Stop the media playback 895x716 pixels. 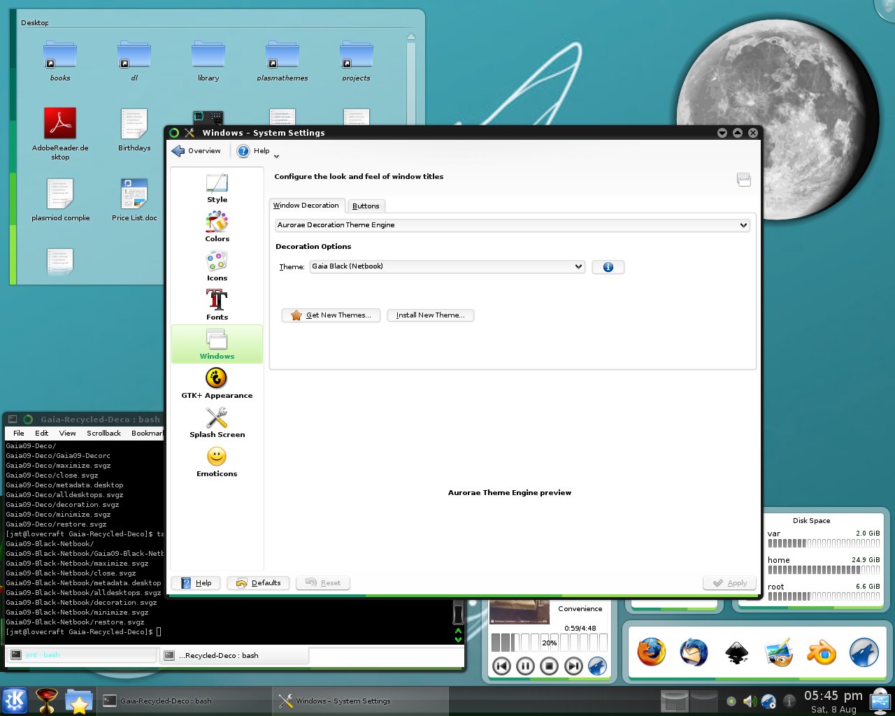[x=549, y=666]
